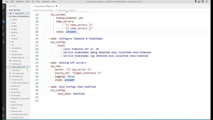The height and width of the screenshot is (120, 213).
Task: Open the Selection menu
Action: [x=20, y=2]
